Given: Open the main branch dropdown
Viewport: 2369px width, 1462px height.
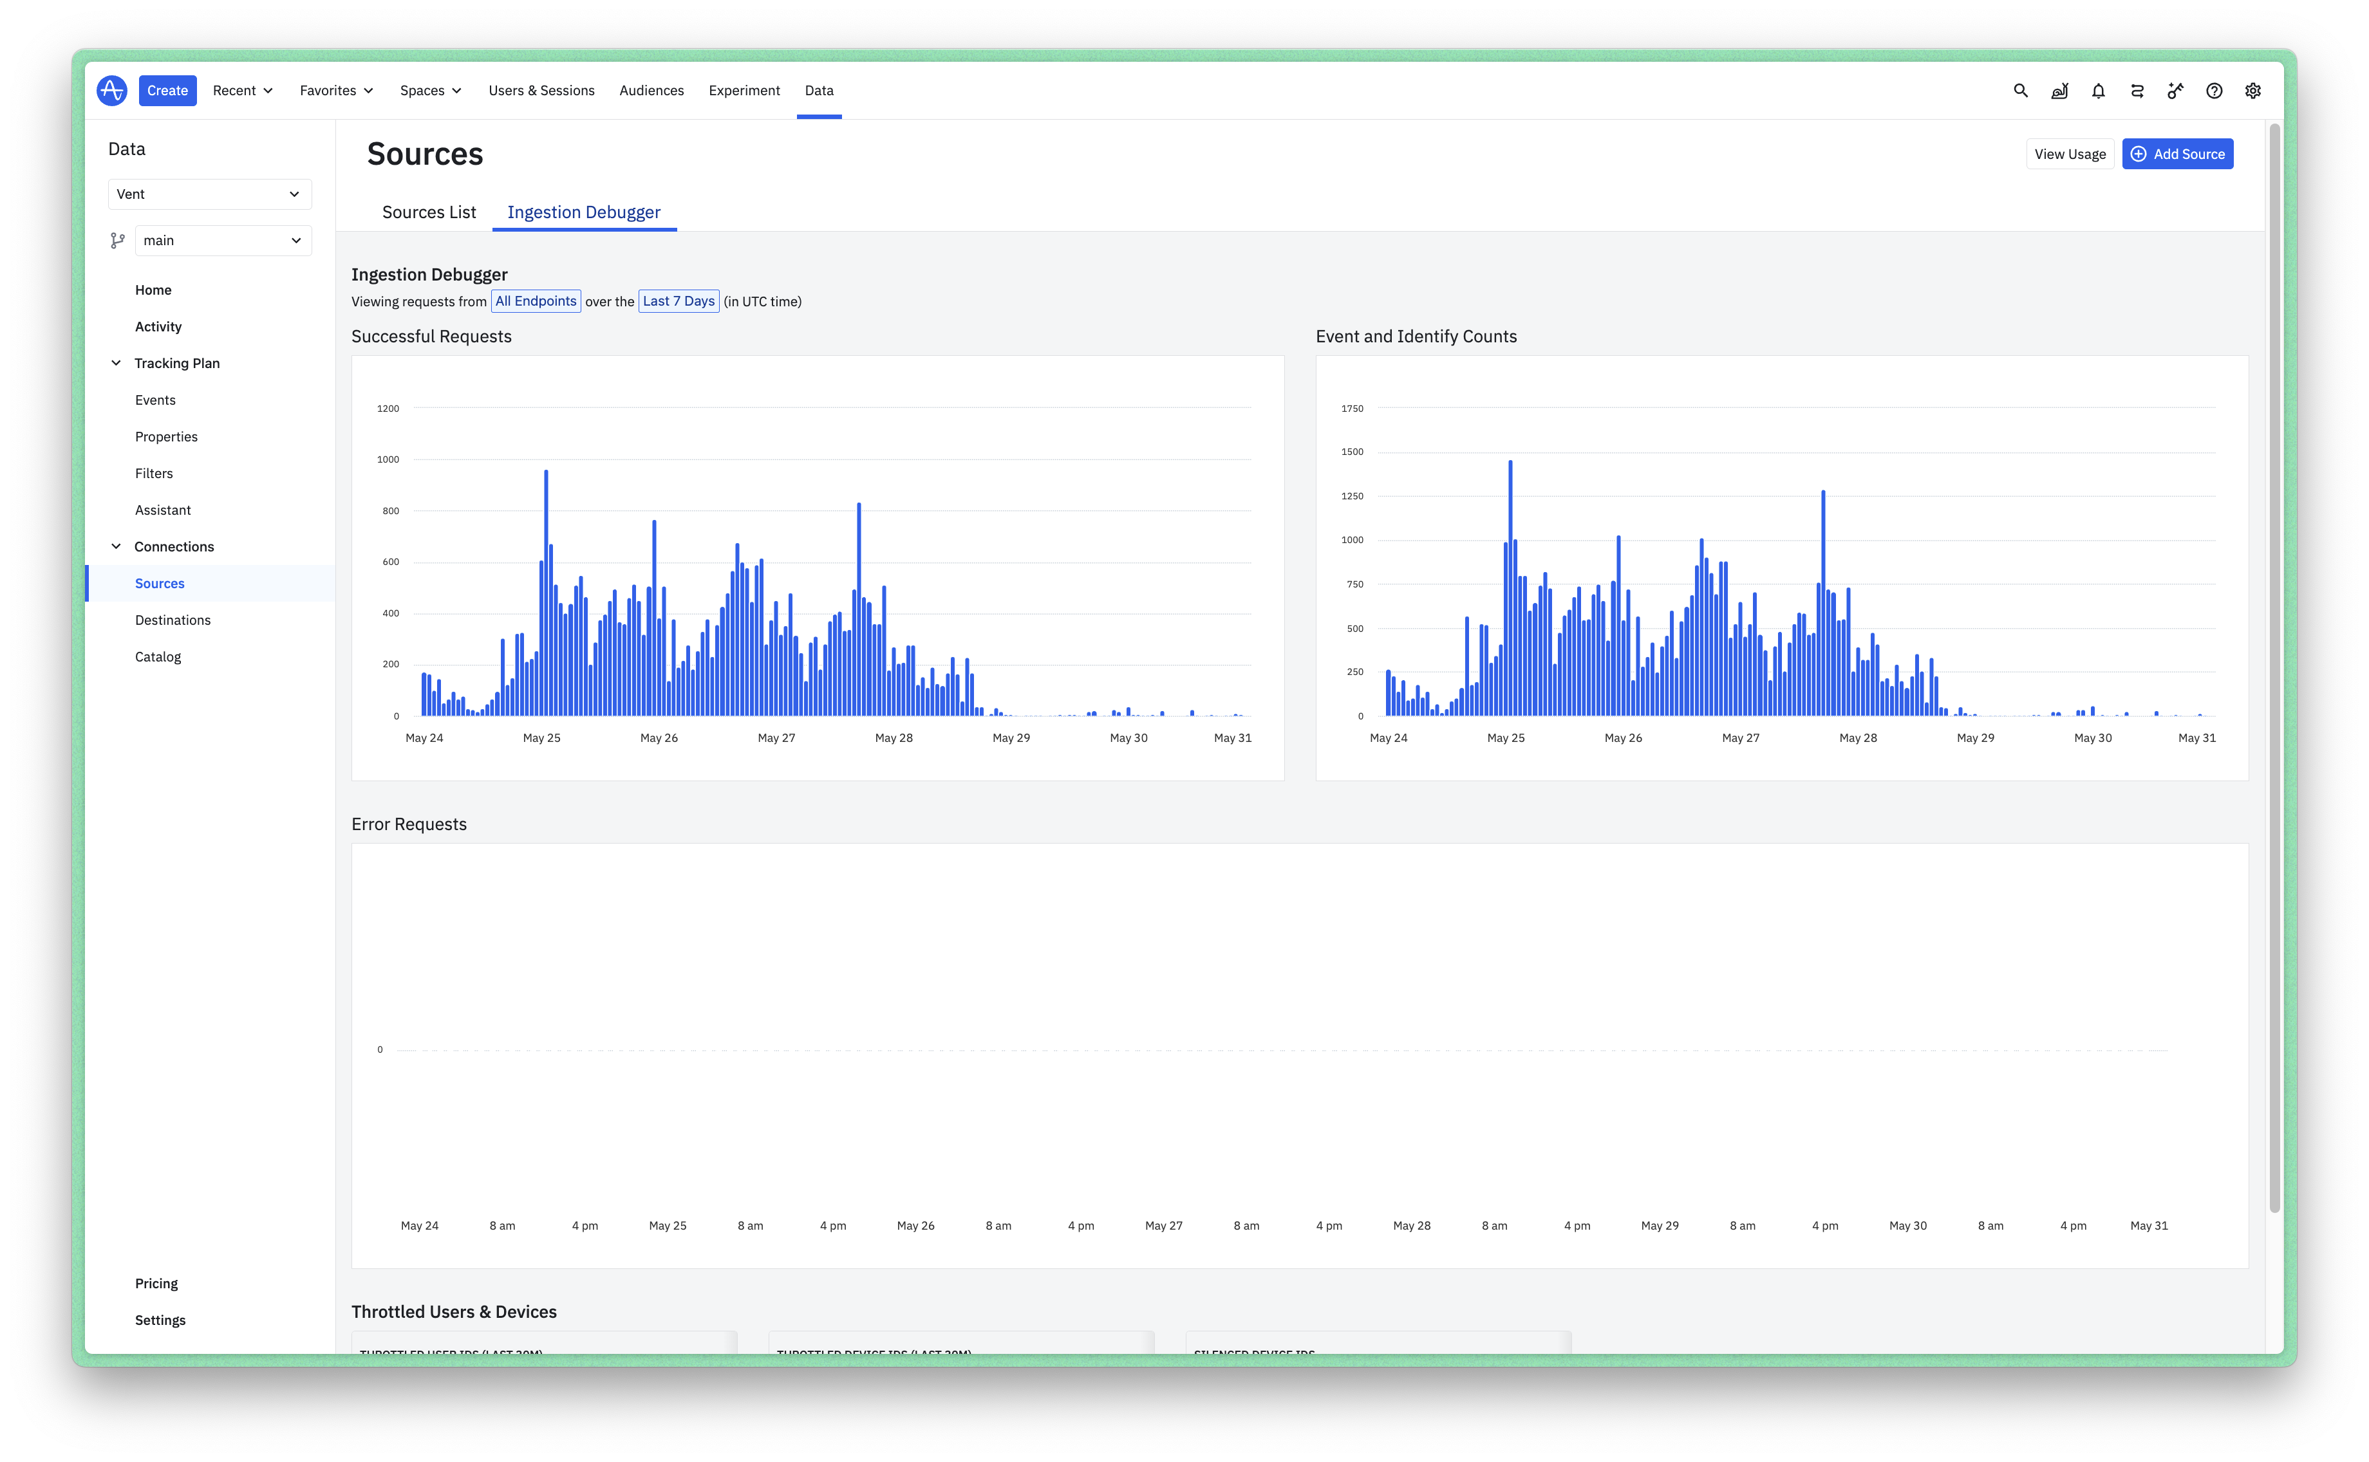Looking at the screenshot, I should click(x=223, y=241).
